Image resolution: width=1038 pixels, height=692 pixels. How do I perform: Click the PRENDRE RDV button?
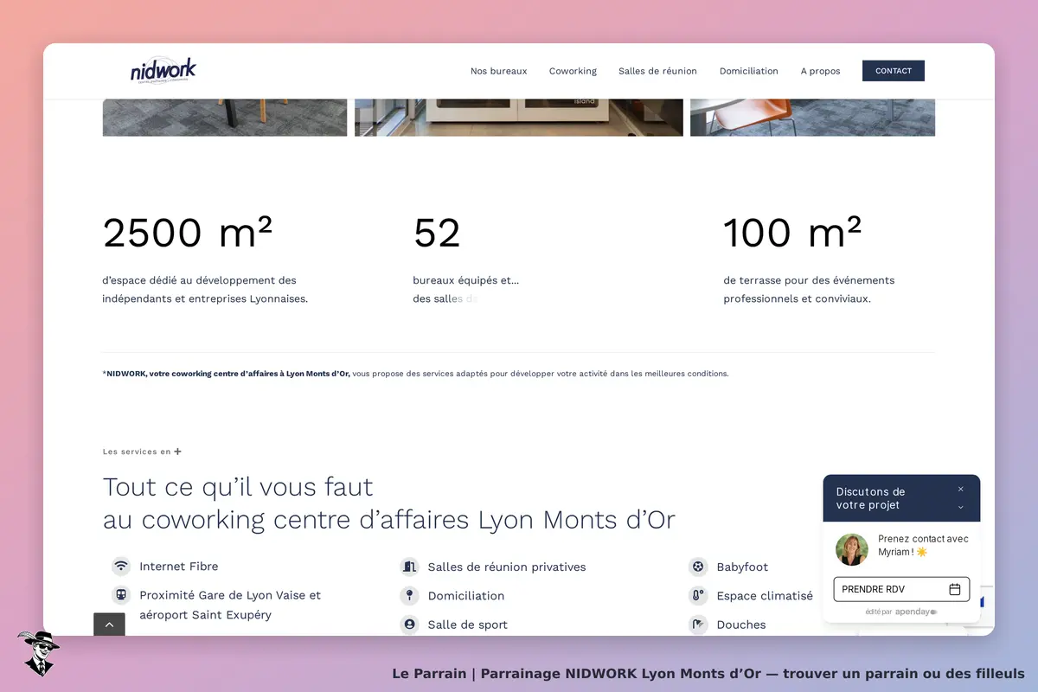coord(901,589)
